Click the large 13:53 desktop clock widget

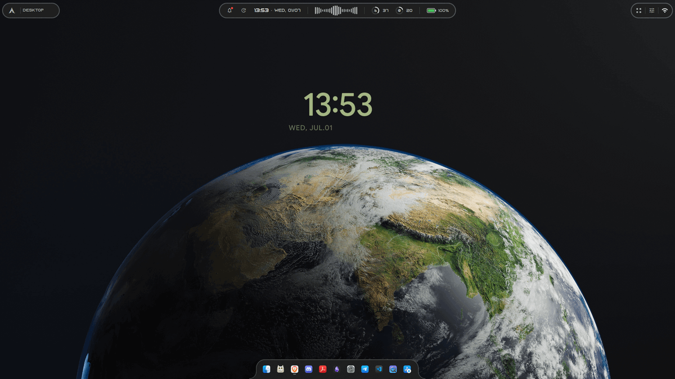pos(338,104)
